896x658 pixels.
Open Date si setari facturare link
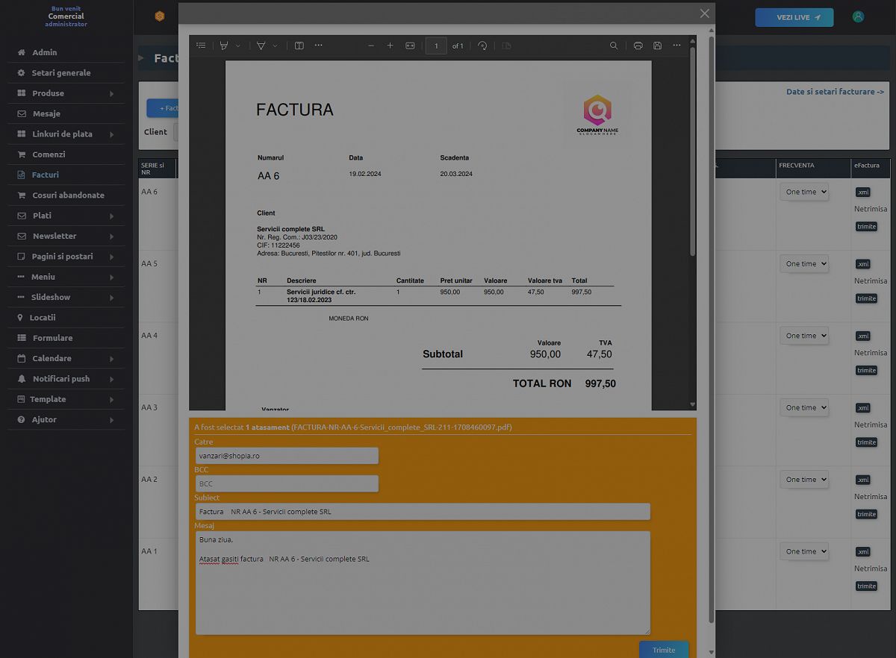(835, 92)
